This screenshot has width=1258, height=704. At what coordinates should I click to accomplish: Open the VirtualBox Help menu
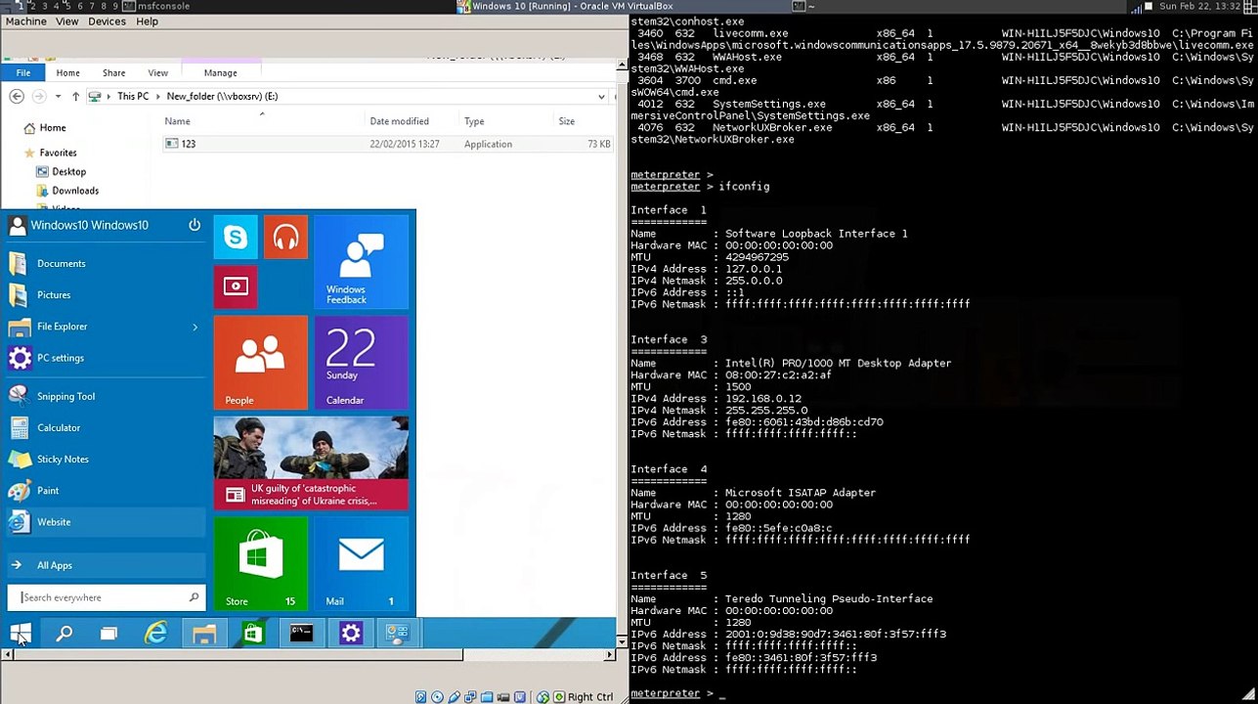148,22
